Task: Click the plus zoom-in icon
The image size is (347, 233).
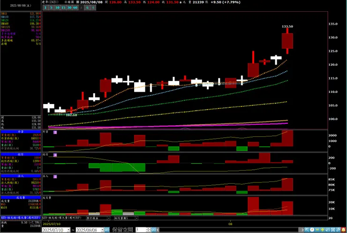Action: [x=323, y=230]
